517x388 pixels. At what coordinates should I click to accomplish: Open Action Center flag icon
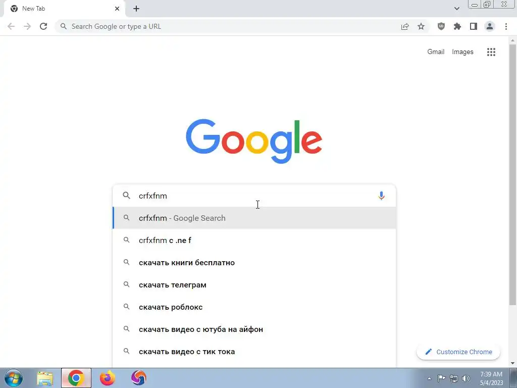coord(441,378)
